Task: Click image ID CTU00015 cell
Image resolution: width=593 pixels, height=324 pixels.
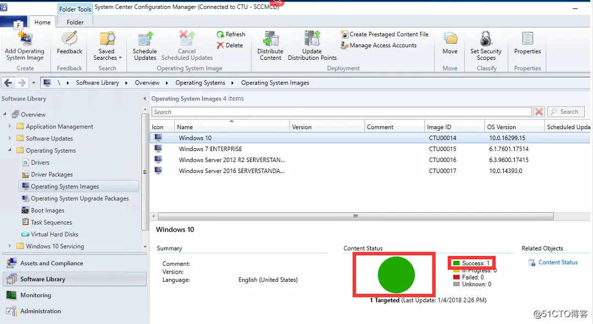Action: (442, 149)
